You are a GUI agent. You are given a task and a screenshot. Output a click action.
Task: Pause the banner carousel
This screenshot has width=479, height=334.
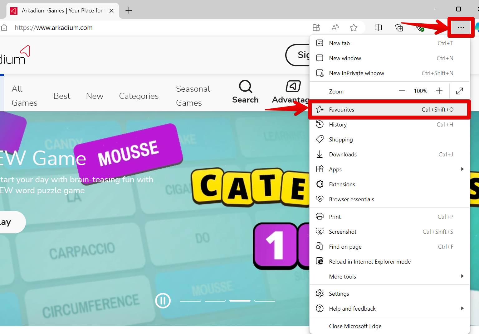click(163, 301)
